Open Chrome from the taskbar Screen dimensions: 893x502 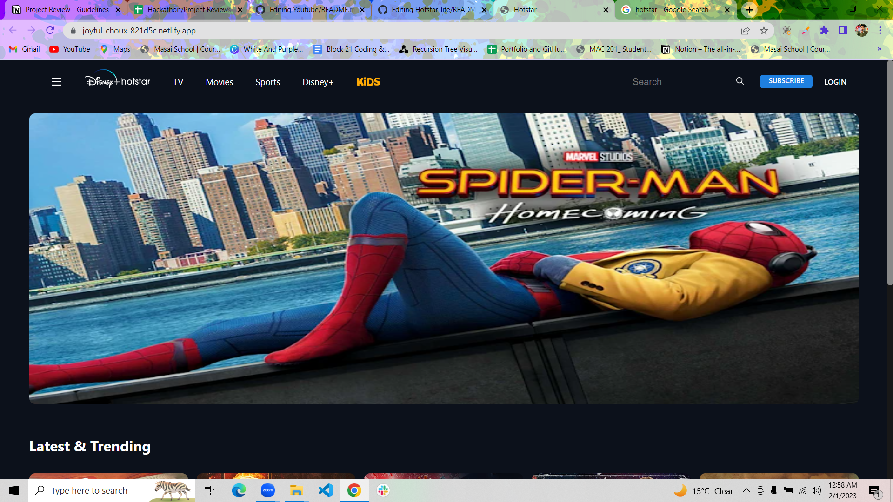point(354,490)
